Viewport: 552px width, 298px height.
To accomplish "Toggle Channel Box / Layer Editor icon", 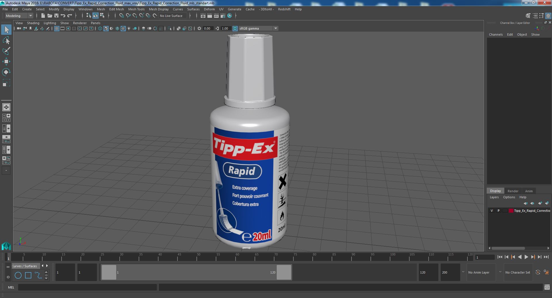I will pos(548,16).
